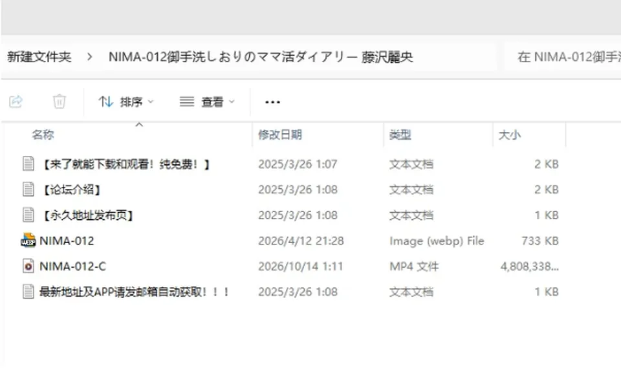This screenshot has width=621, height=368.
Task: Click the text file icon of 【永久地址发布页】
Action: (x=28, y=215)
